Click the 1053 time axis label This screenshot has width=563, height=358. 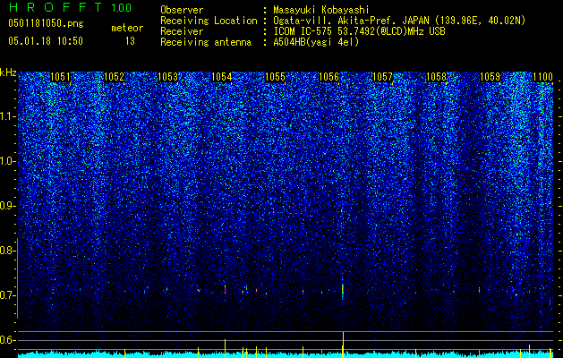[x=167, y=77]
